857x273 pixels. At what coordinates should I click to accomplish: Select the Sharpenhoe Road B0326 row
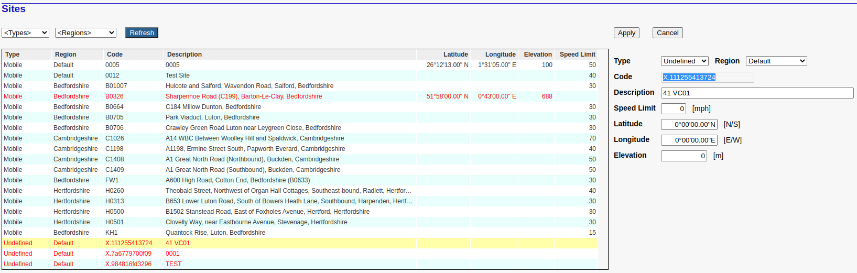pos(243,96)
